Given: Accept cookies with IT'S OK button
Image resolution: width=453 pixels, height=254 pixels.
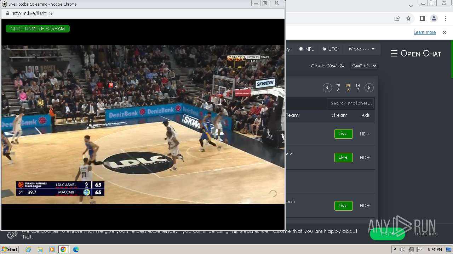Looking at the screenshot, I should coord(388,234).
